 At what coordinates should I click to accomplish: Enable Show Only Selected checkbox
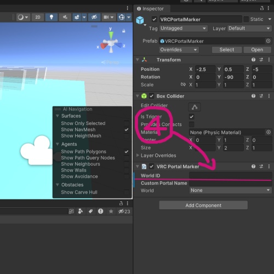point(127,123)
